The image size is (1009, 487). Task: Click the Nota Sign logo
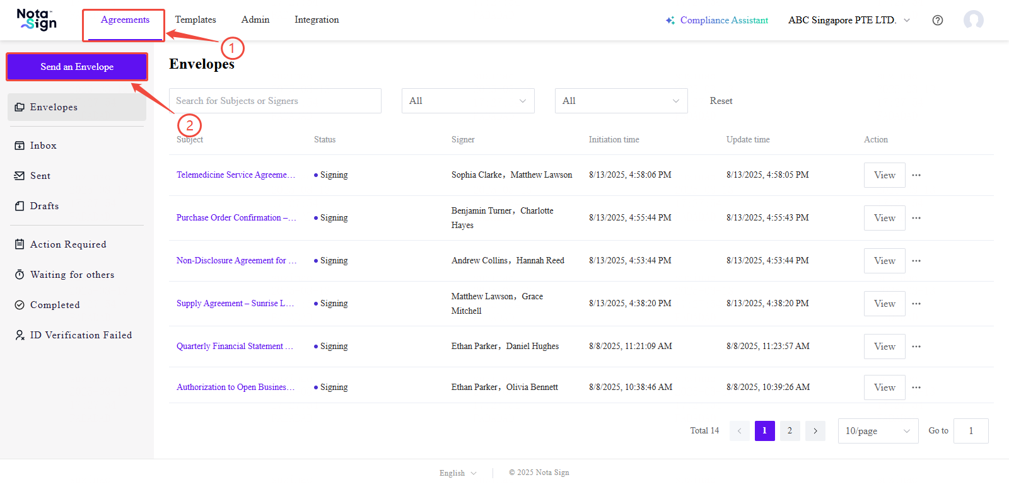37,20
